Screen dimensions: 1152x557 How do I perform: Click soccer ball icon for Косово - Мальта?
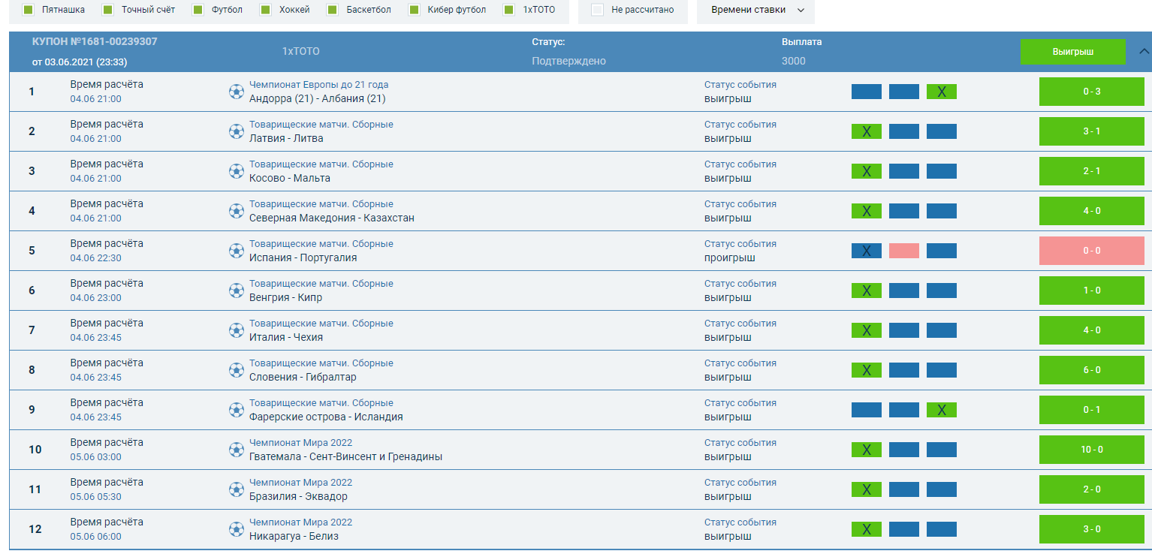click(x=237, y=171)
